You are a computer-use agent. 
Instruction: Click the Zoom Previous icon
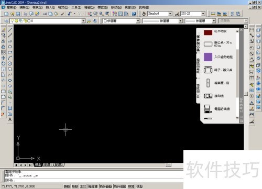click(107, 14)
